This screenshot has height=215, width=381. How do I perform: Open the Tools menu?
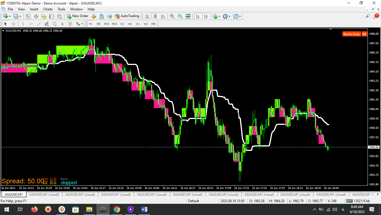[62, 9]
